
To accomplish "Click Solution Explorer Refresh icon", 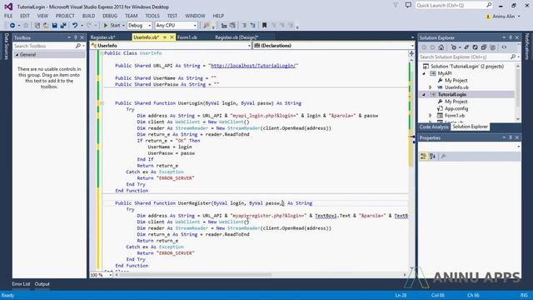I will [475, 47].
